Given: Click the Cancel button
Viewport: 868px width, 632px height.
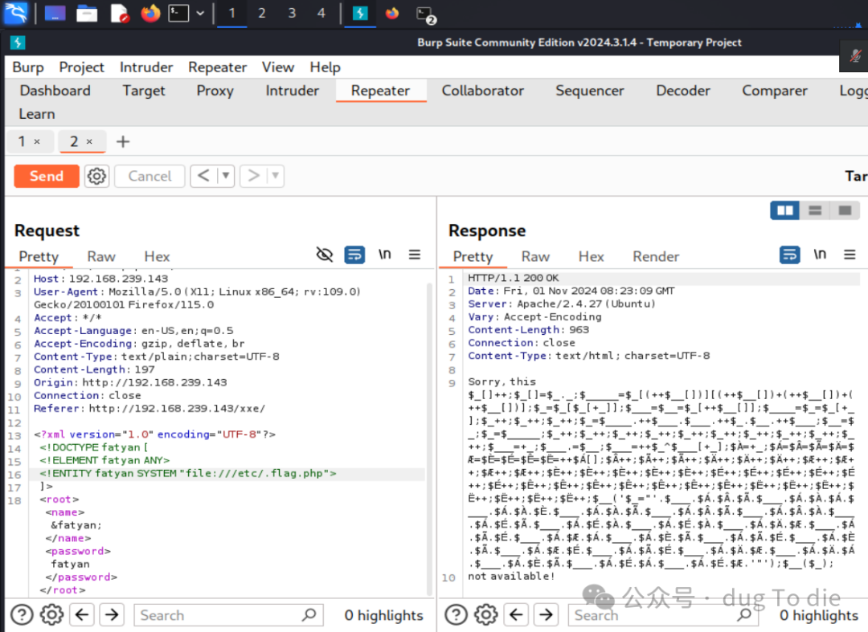Looking at the screenshot, I should [149, 177].
